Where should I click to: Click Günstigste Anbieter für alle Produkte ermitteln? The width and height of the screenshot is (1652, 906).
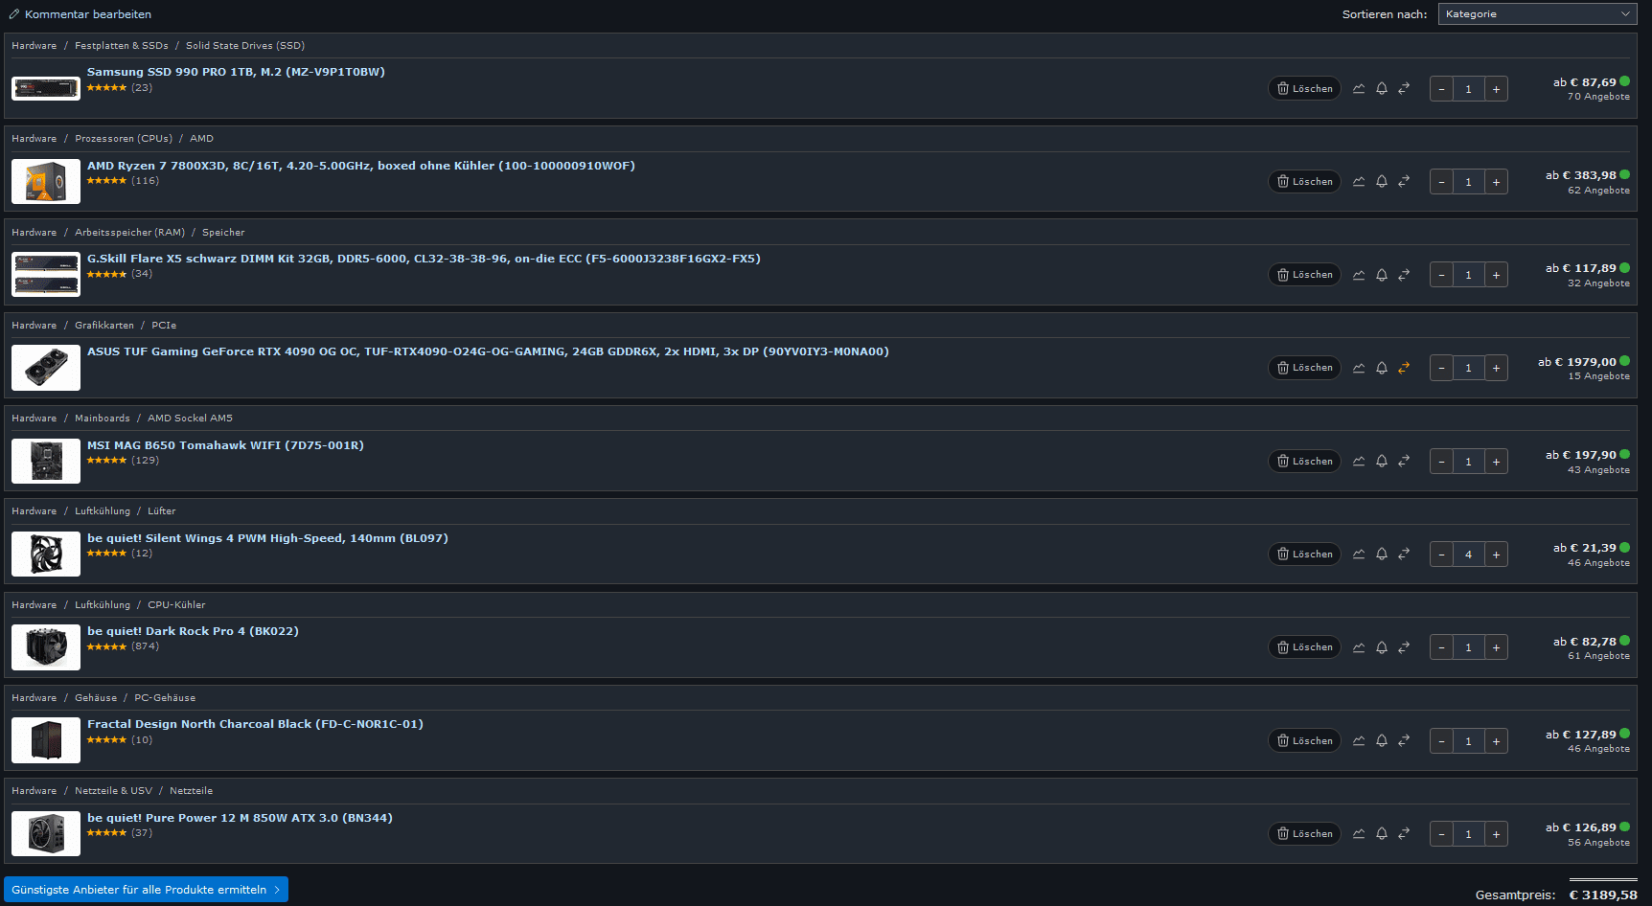pos(146,890)
